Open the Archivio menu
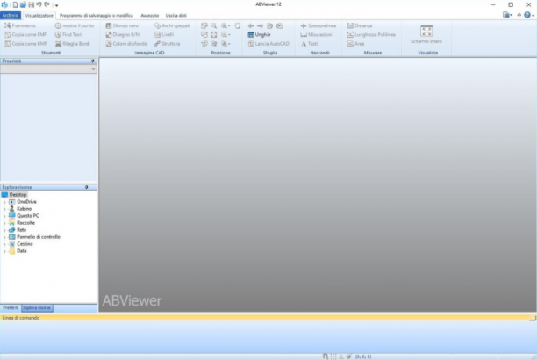The width and height of the screenshot is (537, 360). point(11,15)
